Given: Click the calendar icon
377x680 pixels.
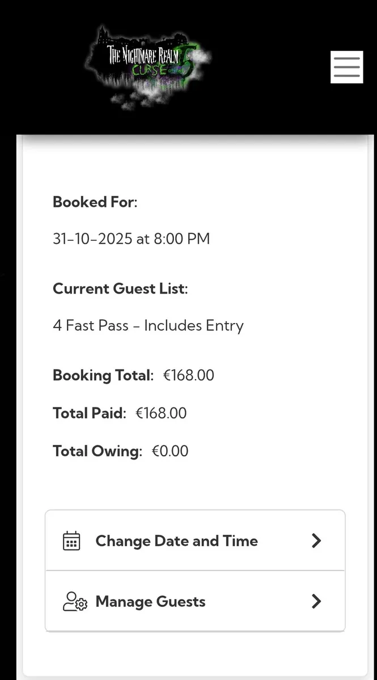Looking at the screenshot, I should click(71, 541).
